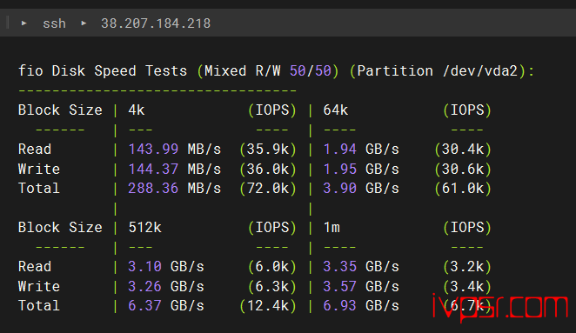The image size is (576, 333).
Task: Select the 38.207.184.218 host label
Action: click(x=156, y=23)
